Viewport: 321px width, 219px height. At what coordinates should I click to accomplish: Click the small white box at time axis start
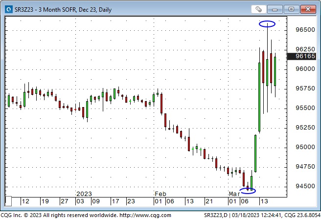click(8, 201)
